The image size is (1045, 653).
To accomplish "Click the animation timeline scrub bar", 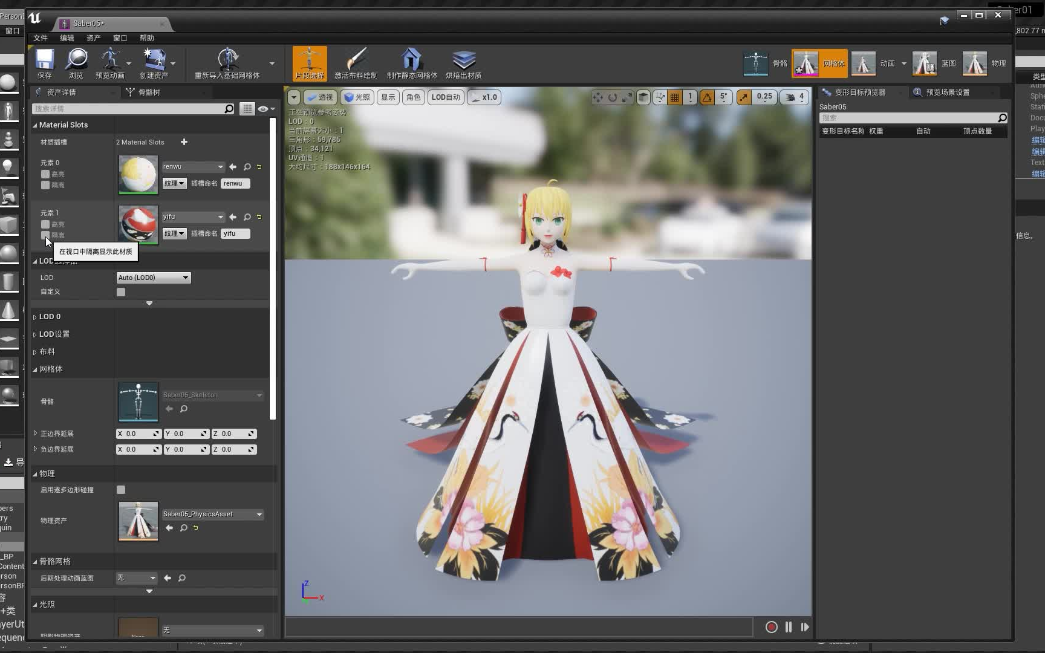I will 519,628.
